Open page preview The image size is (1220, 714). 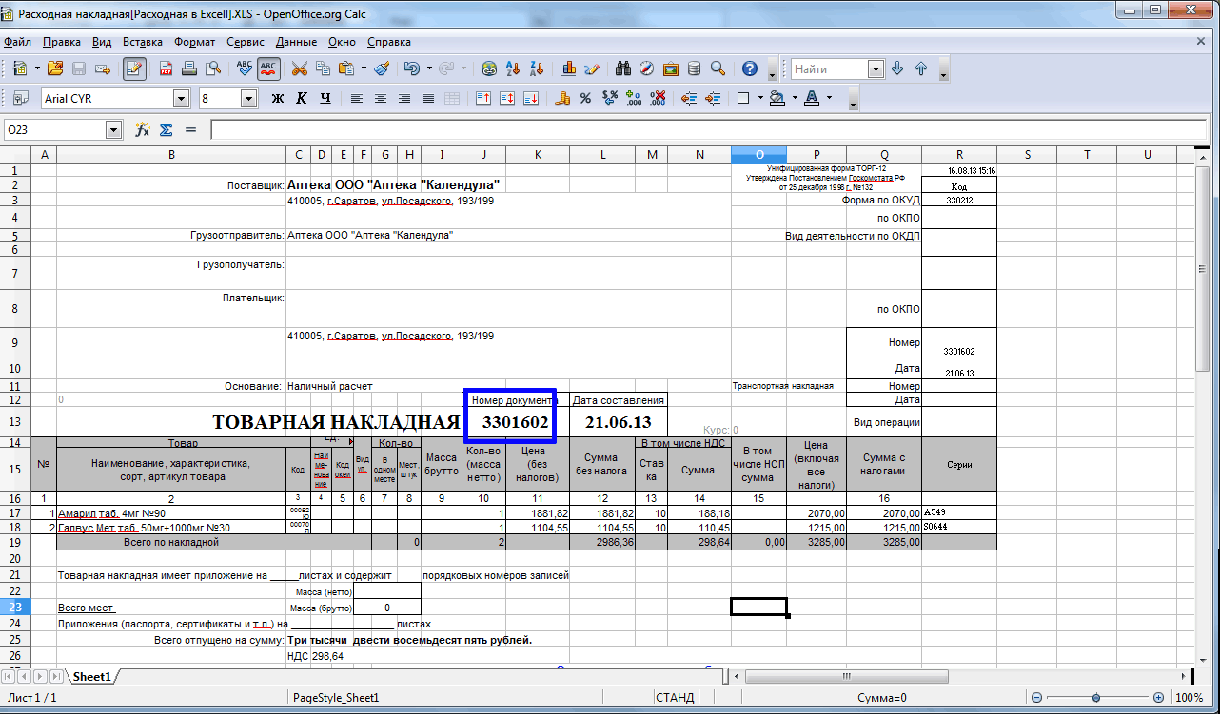(x=213, y=68)
